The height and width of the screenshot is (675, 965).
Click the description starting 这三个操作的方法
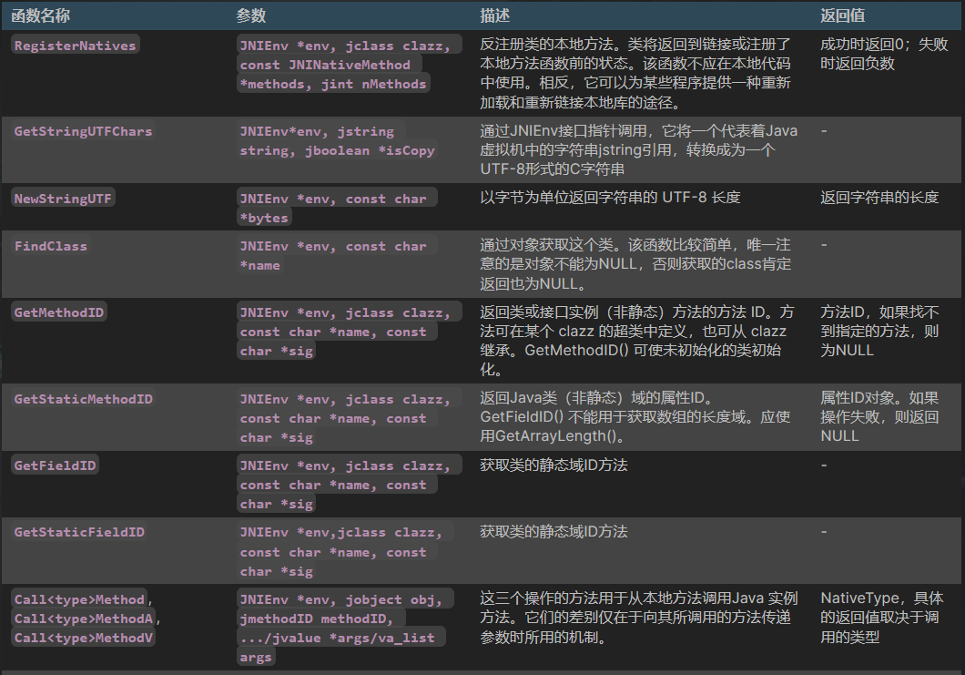(639, 618)
